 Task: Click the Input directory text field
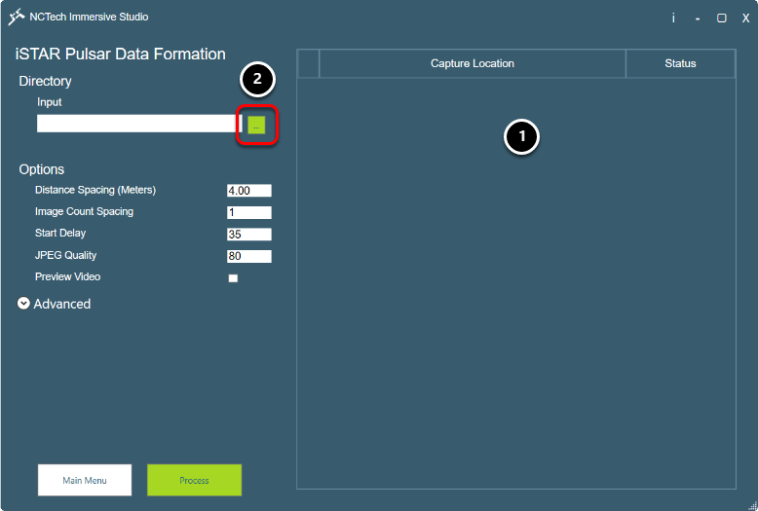pos(138,124)
